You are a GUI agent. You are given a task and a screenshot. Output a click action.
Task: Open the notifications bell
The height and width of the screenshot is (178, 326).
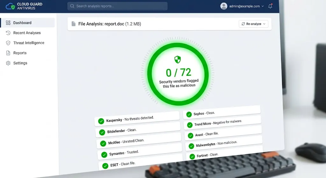pos(270,6)
